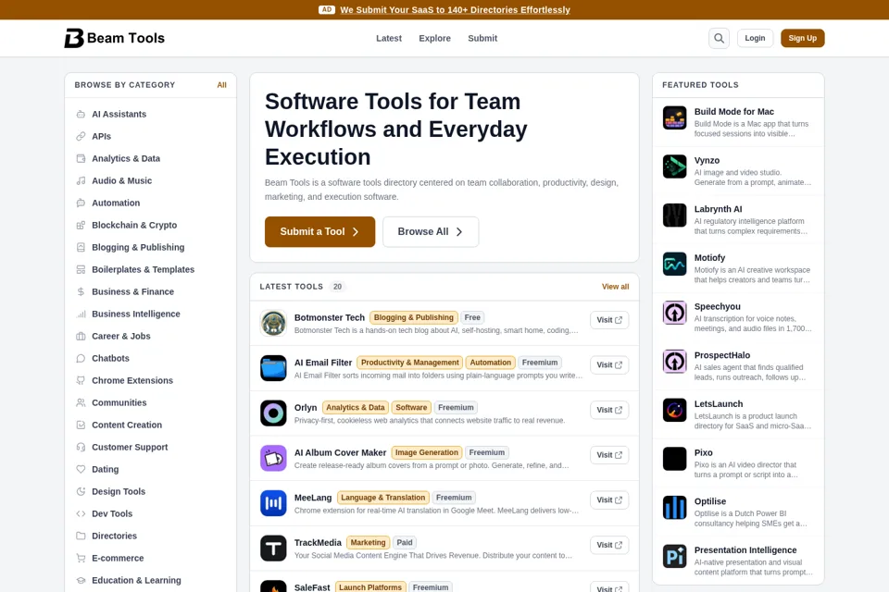
Task: Click the Presentation Intelligence Pi icon
Action: [675, 556]
